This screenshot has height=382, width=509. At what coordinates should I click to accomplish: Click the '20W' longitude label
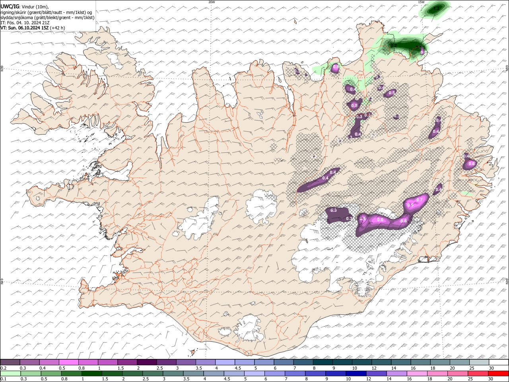tap(212, 2)
